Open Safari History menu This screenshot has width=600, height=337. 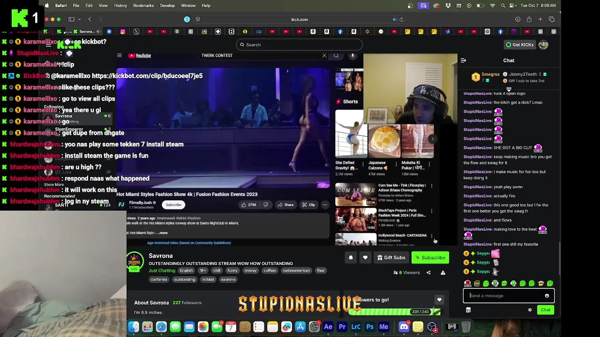120,6
